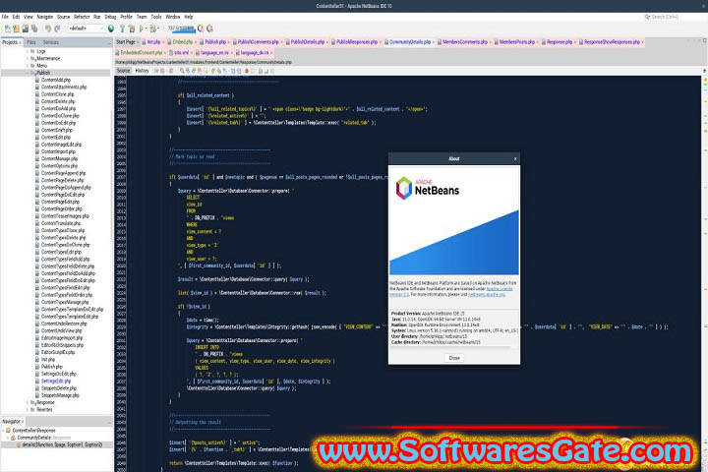Click the green Run Project arrow

coord(142,29)
